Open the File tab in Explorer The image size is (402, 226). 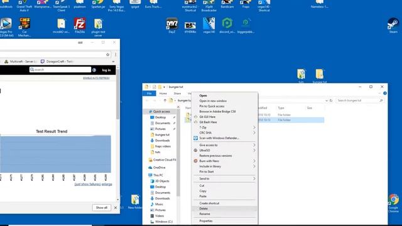coord(149,94)
